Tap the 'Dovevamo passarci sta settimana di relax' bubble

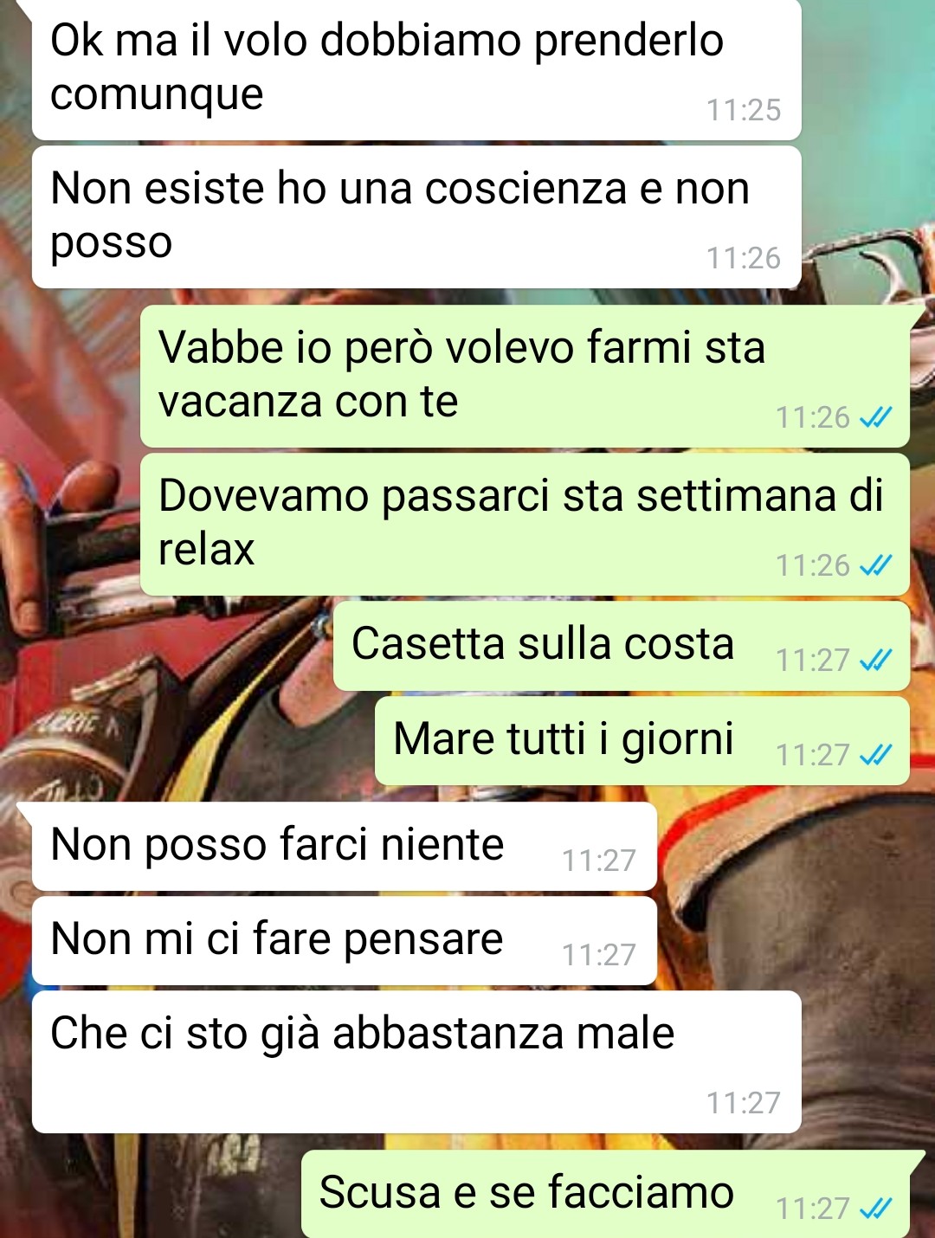[x=525, y=525]
